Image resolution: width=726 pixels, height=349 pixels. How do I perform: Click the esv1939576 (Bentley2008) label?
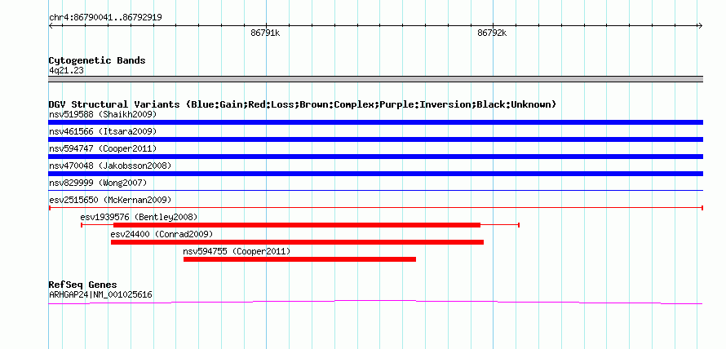coord(139,217)
